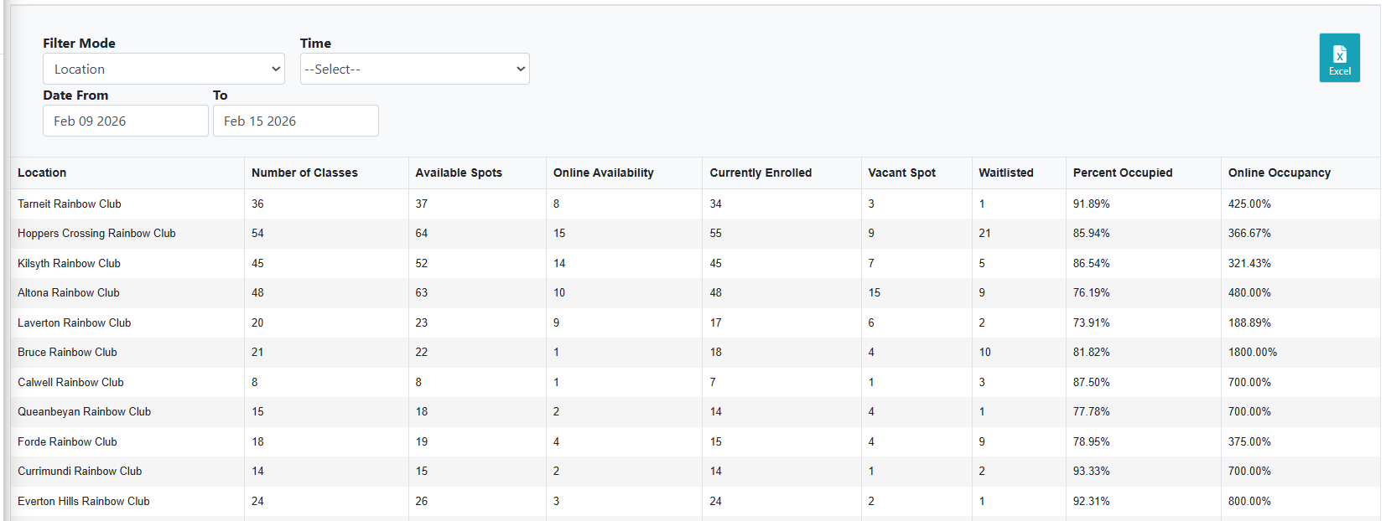Click Vacant Spot column header
The width and height of the screenshot is (1386, 521).
901,173
